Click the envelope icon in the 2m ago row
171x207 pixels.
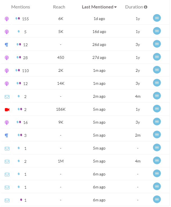[7, 97]
